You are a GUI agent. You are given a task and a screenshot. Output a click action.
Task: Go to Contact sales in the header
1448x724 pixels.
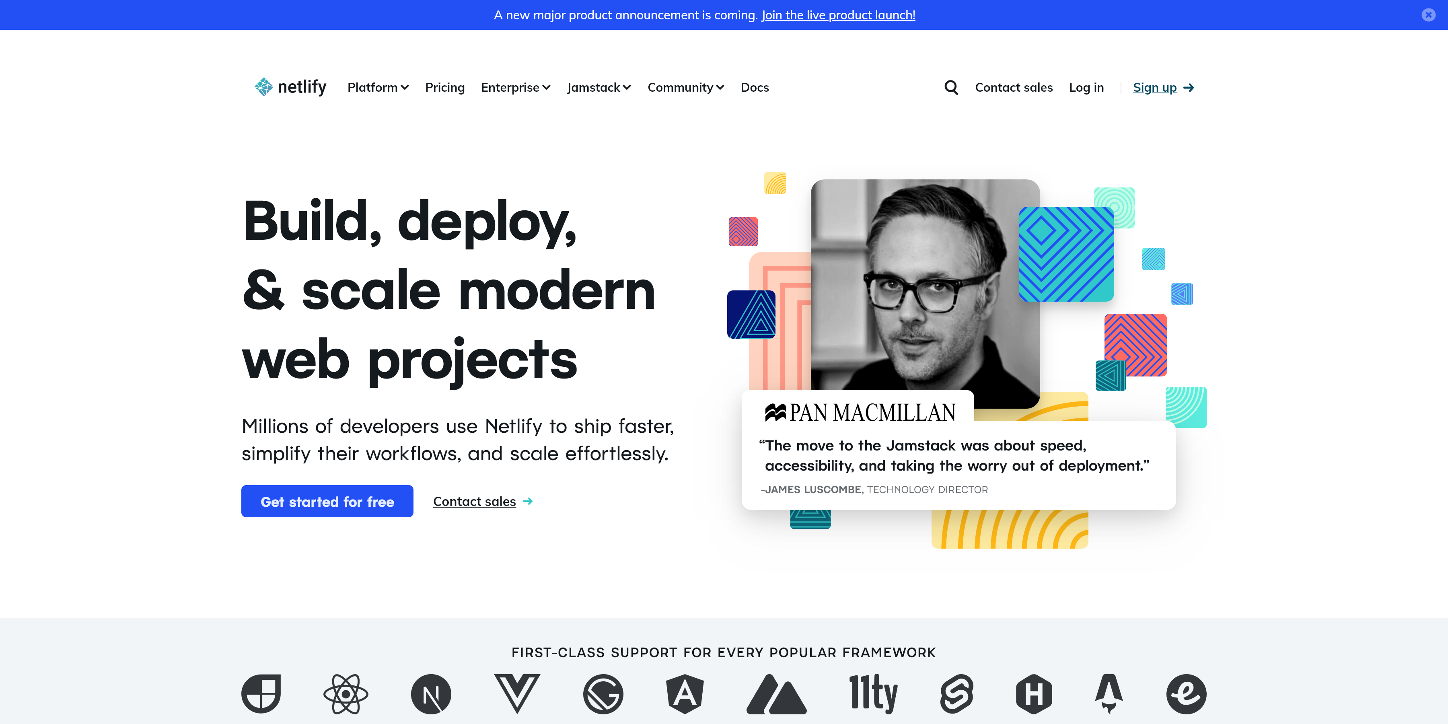tap(1014, 87)
